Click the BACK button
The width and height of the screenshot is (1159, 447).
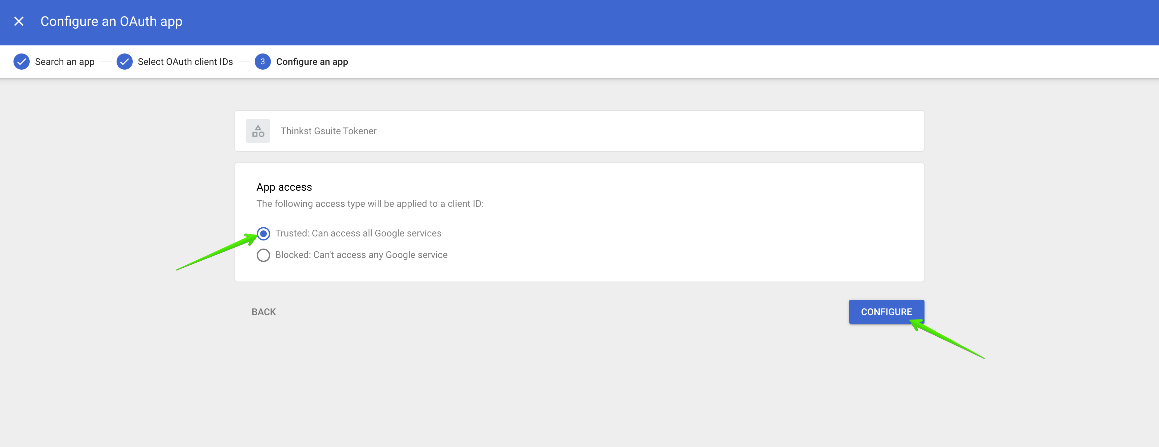tap(264, 312)
